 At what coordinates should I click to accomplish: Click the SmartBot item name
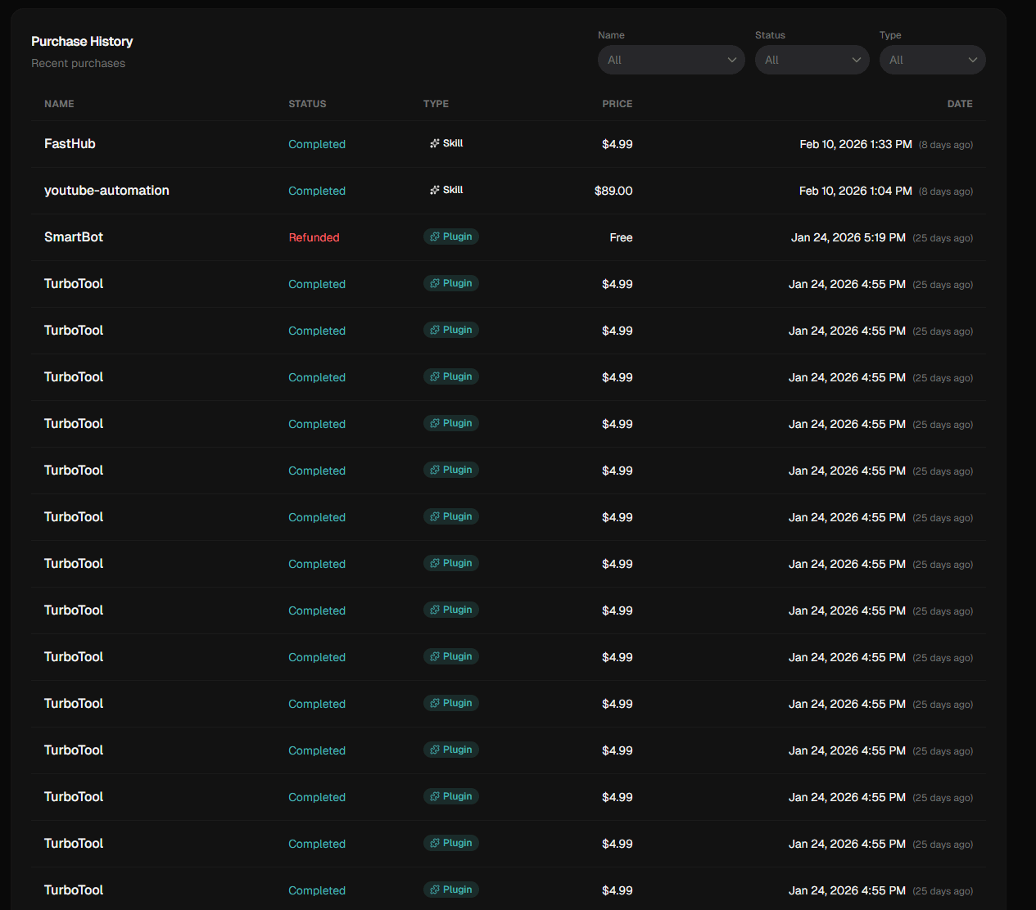(74, 237)
